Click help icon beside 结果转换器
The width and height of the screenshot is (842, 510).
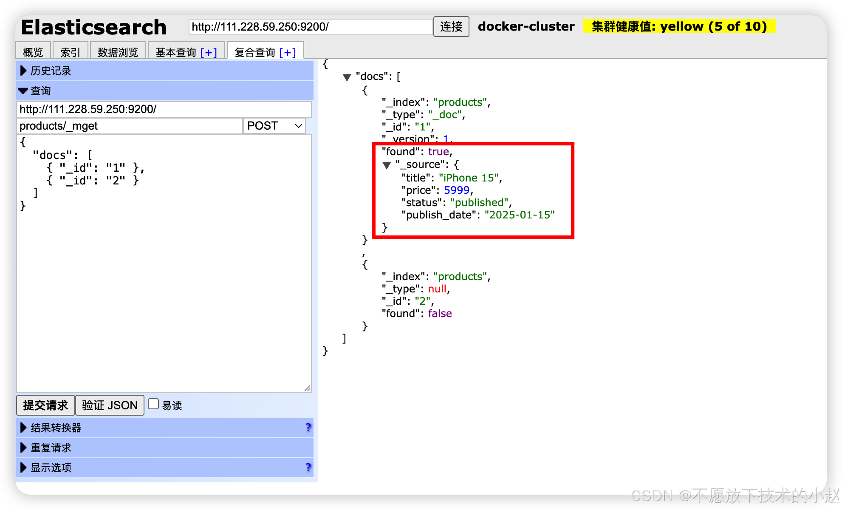[308, 427]
